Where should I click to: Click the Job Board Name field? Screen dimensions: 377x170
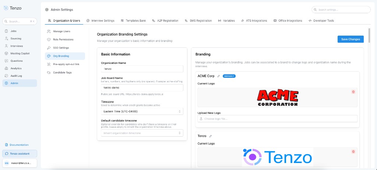(x=142, y=88)
